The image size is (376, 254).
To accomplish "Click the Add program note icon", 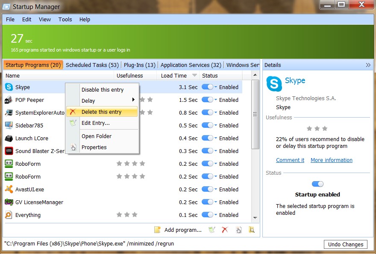I will [157, 230].
